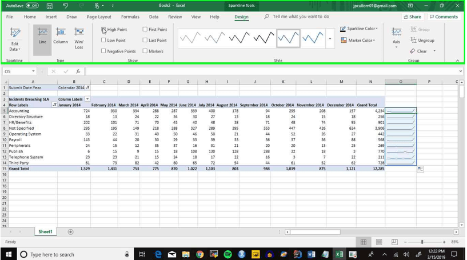Click the Share button
467x260 pixels.
[x=413, y=17]
